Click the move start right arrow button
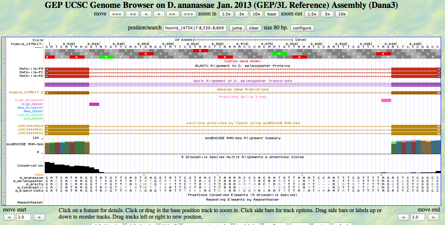This screenshot has height=225, width=445. click(39, 217)
